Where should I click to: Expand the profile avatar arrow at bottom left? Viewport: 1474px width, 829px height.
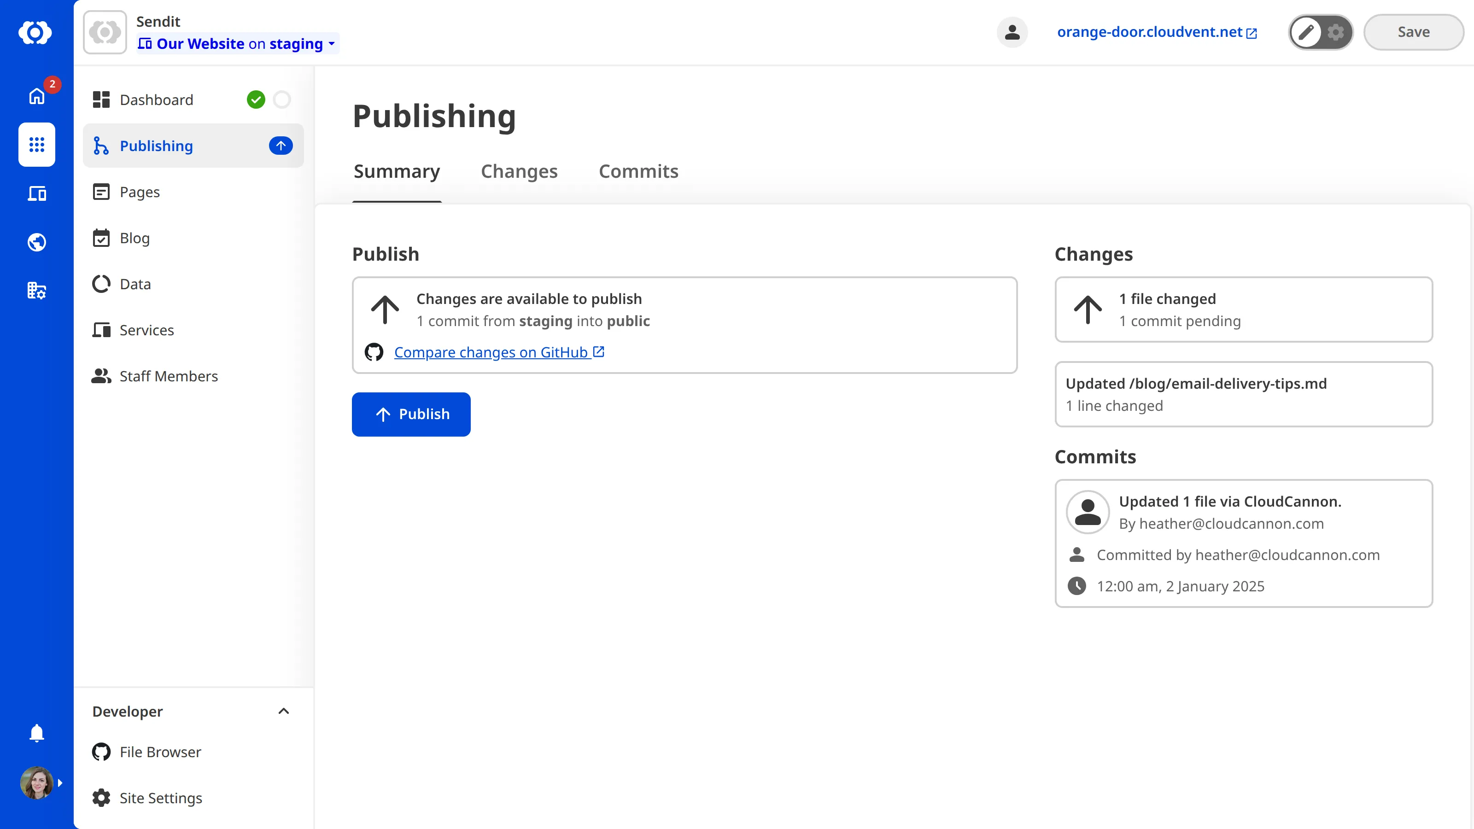pos(61,782)
